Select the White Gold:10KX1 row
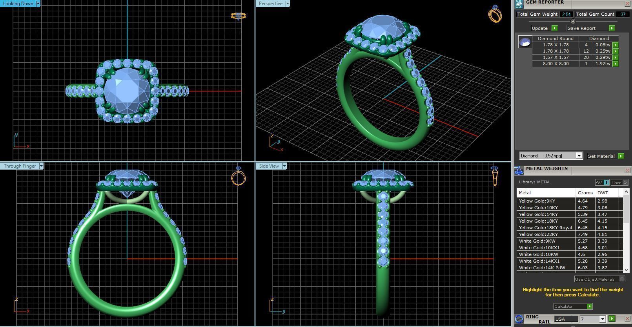632x327 pixels. tap(570, 248)
